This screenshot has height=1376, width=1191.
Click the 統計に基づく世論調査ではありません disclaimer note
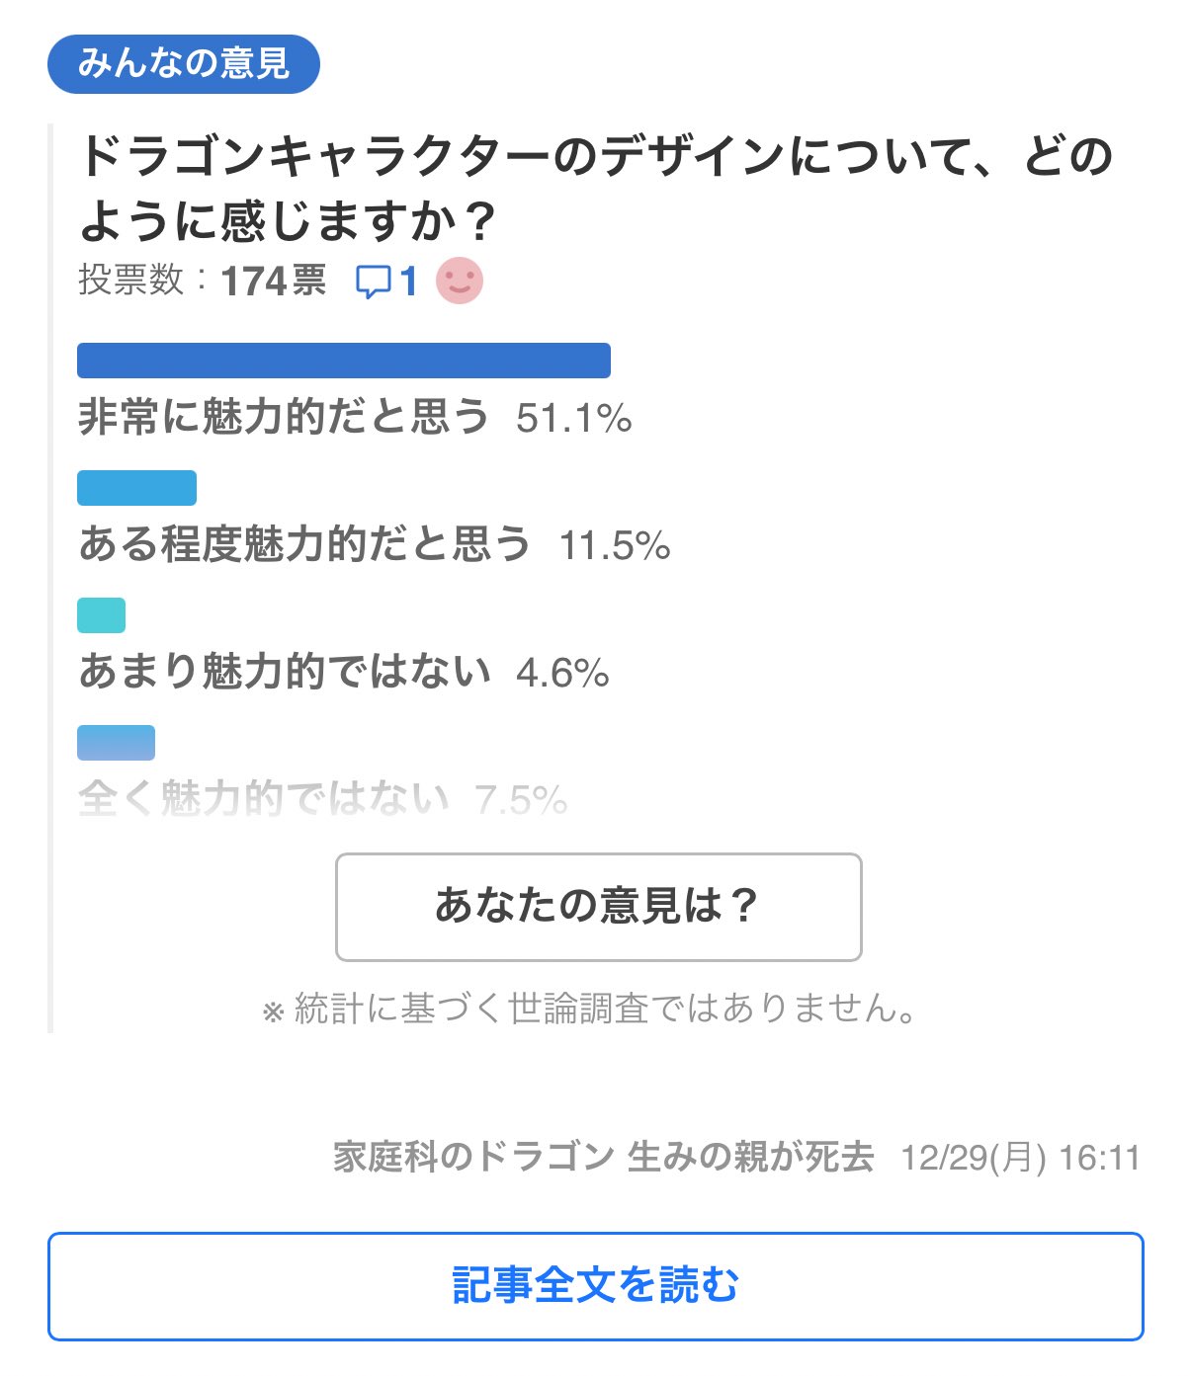coord(591,1010)
